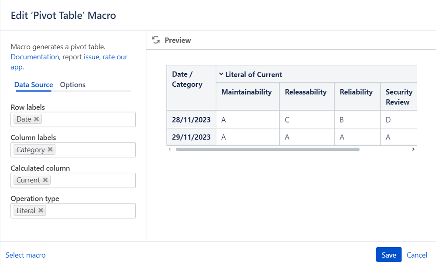Save the Pivot Table macro
Screen dimensions: 436x266
(388, 255)
